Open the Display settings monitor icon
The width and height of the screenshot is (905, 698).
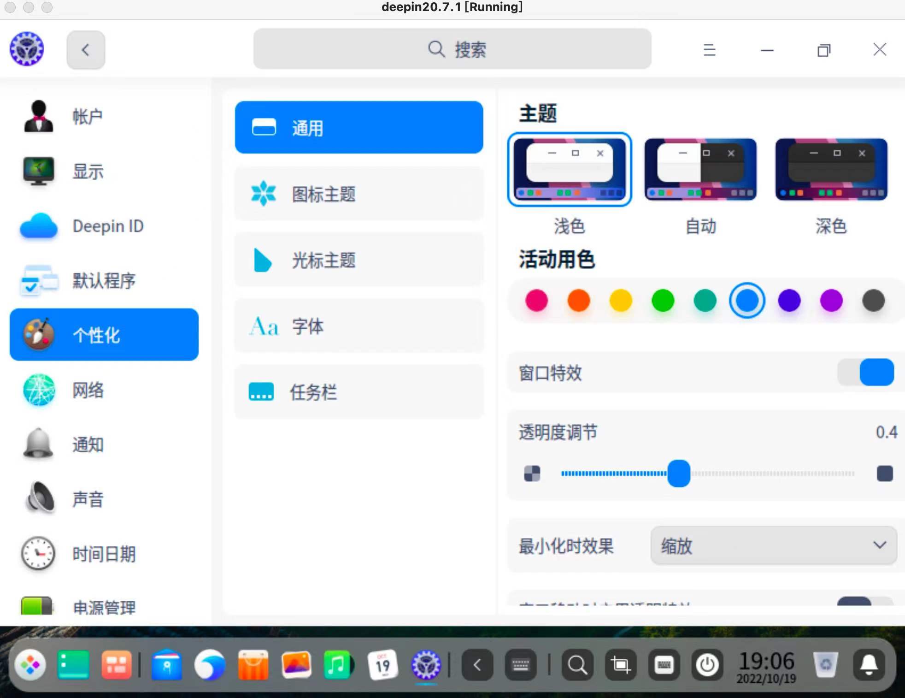click(x=38, y=171)
